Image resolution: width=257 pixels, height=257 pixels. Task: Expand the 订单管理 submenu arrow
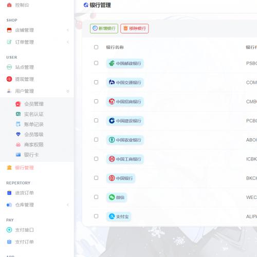pos(68,42)
